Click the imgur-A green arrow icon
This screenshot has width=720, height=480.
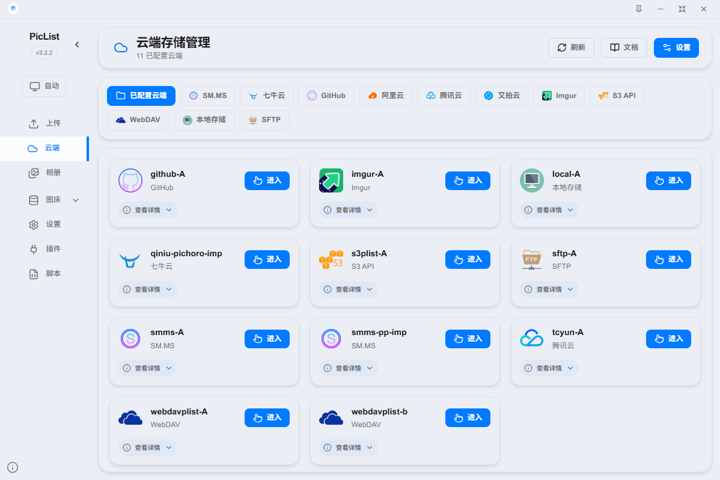[331, 180]
